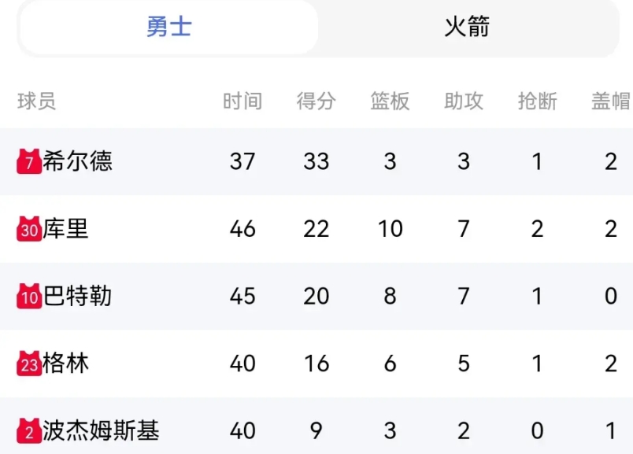
Task: Select the 抢断 column header
Action: pyautogui.click(x=537, y=101)
